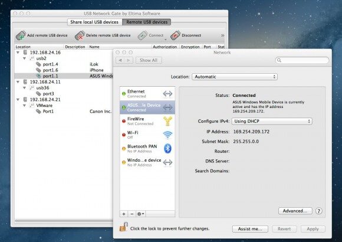
Task: Click the Name column header
Action: click(x=120, y=47)
